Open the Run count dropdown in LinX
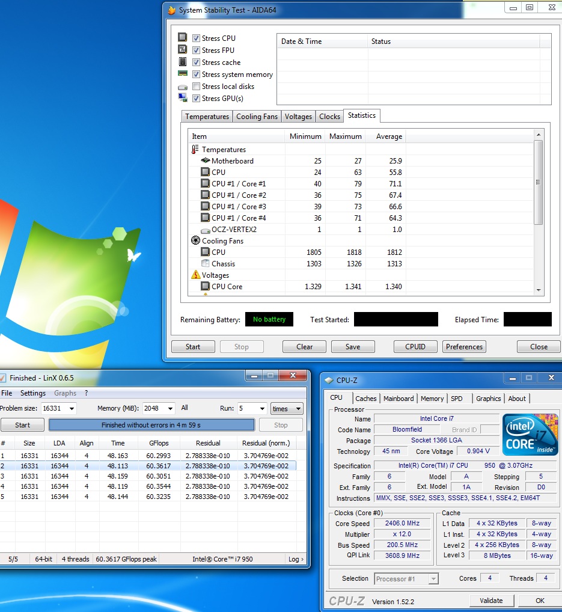This screenshot has width=562, height=612. click(x=262, y=409)
